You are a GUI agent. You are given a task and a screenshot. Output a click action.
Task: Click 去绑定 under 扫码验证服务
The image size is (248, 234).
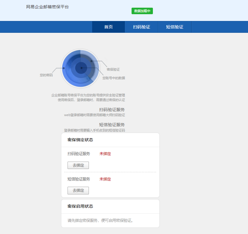78,165
